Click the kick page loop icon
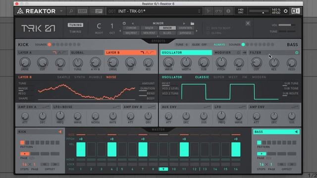Image resolution: width=317 pixels, height=178 pixels. [32, 158]
